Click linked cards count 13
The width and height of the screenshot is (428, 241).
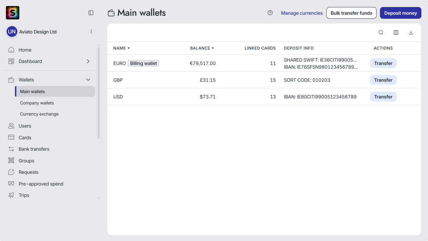coord(273,97)
